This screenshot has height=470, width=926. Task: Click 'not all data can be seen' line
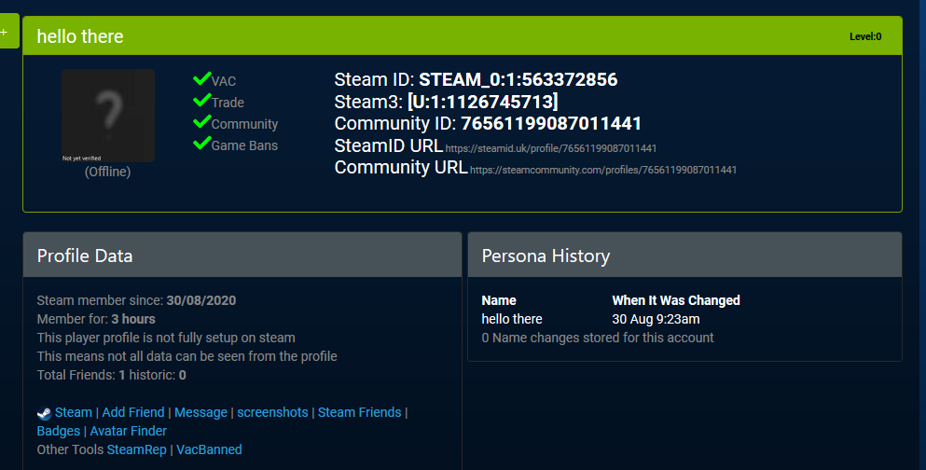(x=187, y=356)
